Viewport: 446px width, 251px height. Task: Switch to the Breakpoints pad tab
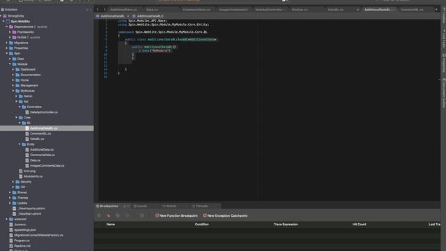tap(107, 206)
